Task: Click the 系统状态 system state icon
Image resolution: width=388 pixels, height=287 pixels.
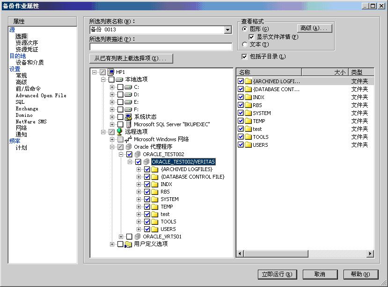Action: (x=128, y=117)
